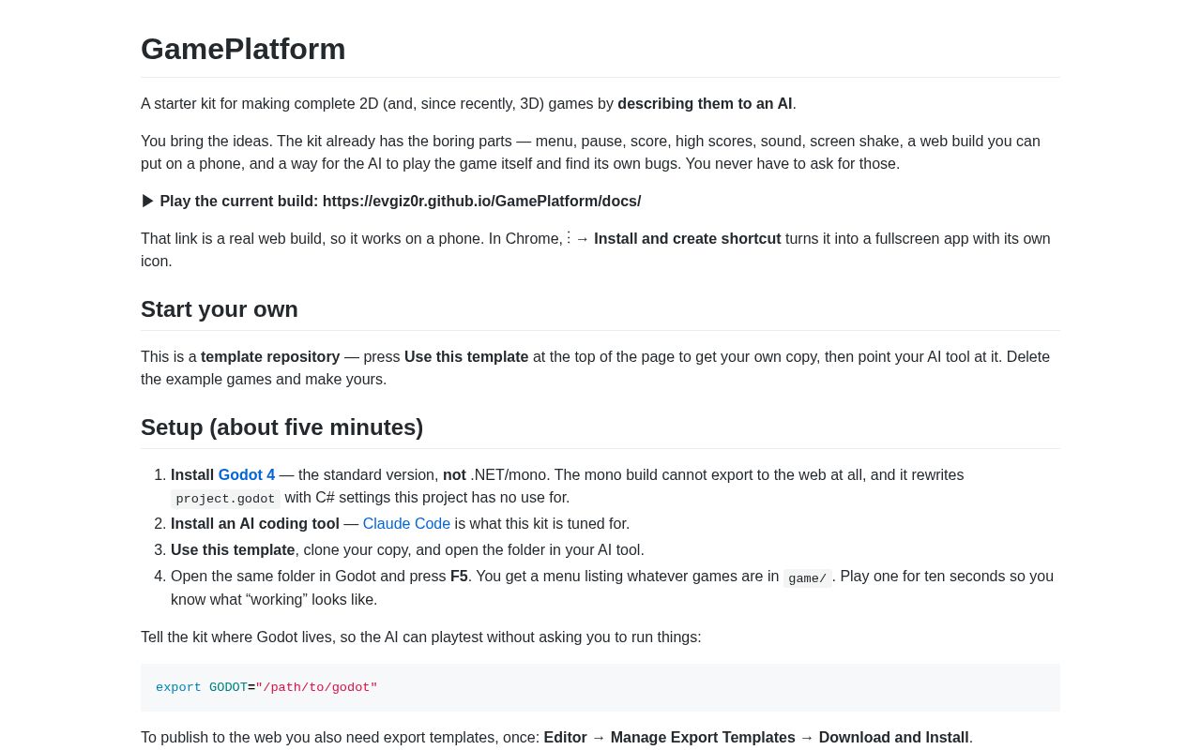Click the "/path/to/godot" string in the code
This screenshot has height=750, width=1201.
[316, 688]
